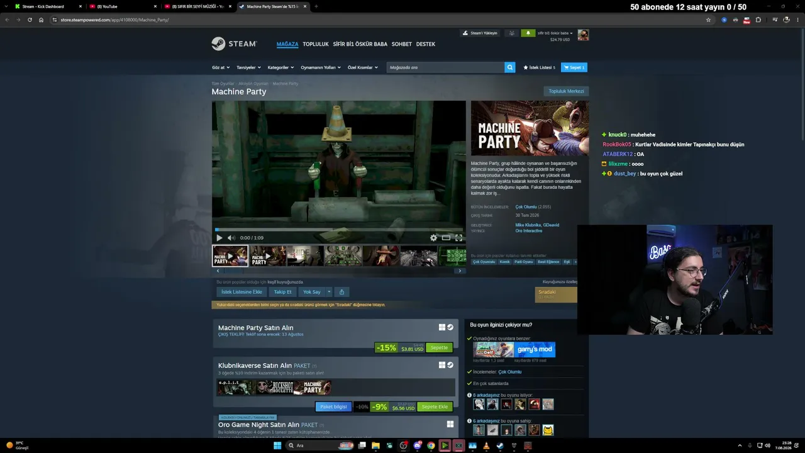Click İstek Listesine Ekle button
805x453 pixels.
click(241, 292)
